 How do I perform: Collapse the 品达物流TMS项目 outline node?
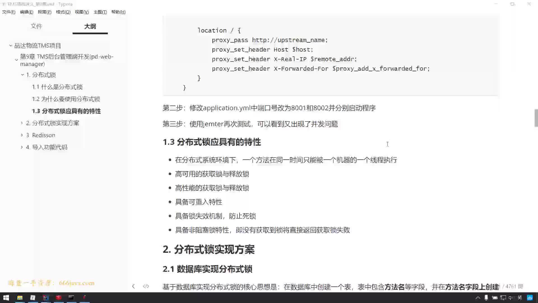tap(10, 45)
